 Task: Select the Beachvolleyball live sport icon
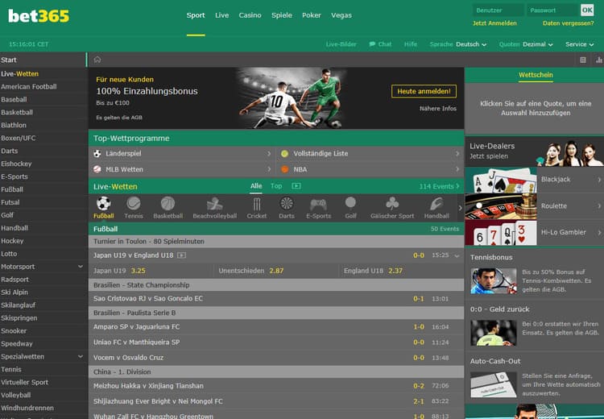click(214, 204)
